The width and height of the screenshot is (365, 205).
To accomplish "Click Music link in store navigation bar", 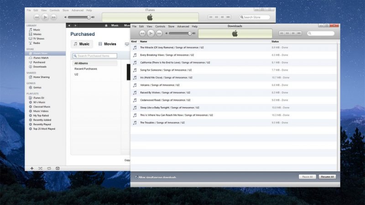I will 115,26.
